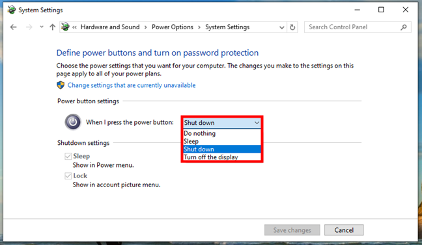This screenshot has width=422, height=245.
Task: Click the UAC shield icon
Action: (x=61, y=85)
